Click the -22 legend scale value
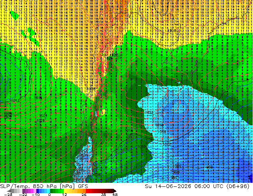The height and width of the screenshot is (196, 253). click(x=23, y=194)
